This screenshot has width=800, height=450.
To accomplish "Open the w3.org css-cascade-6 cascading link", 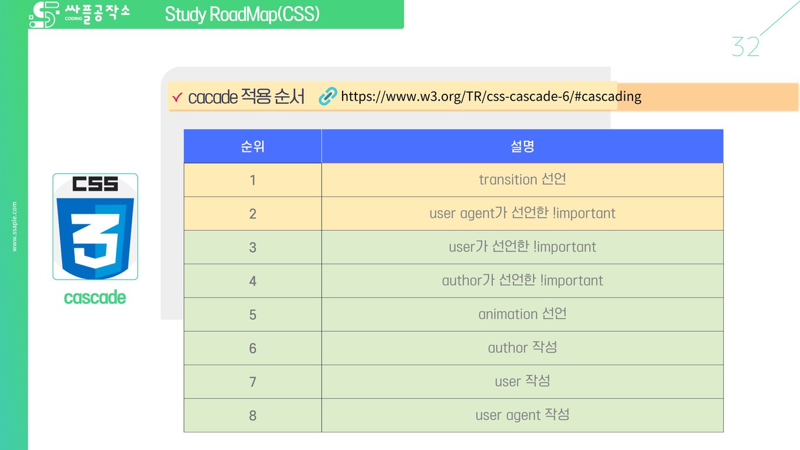I will pos(490,96).
